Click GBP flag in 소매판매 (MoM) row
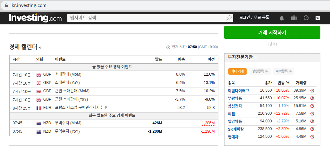The height and width of the screenshot is (149, 330). click(x=39, y=75)
